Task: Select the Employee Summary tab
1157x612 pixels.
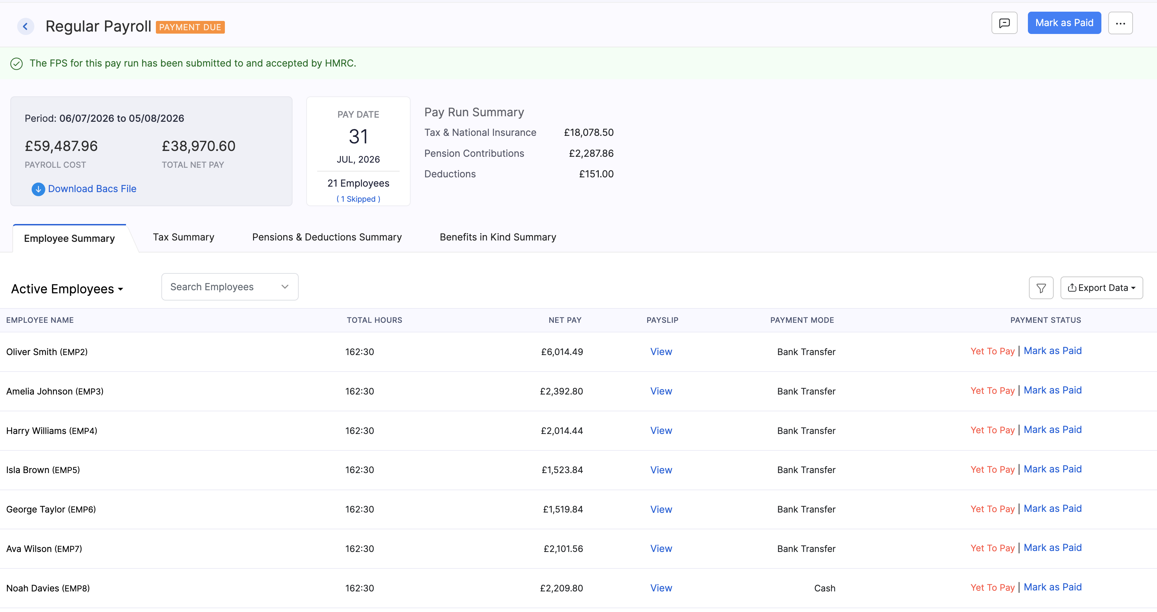Action: pos(69,238)
